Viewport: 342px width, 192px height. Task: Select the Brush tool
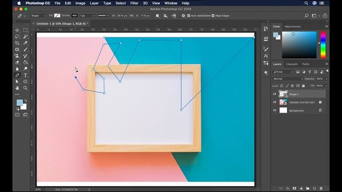tap(25, 50)
